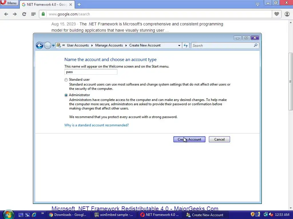Click the 12:53 AM taskbar clock

tap(282, 215)
